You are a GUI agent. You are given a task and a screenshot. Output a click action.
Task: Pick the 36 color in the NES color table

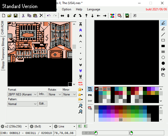coord(121,120)
